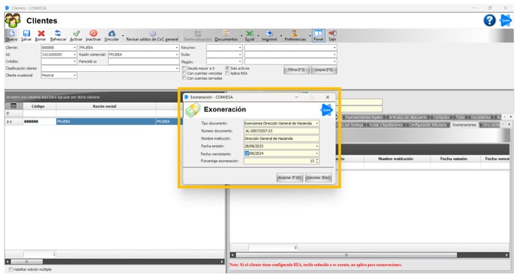This screenshot has width=516, height=276.
Task: Uncheck the Solo activos checkbox
Action: pos(227,68)
